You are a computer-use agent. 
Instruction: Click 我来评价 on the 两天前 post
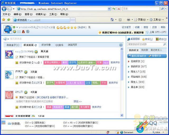(x=115, y=62)
